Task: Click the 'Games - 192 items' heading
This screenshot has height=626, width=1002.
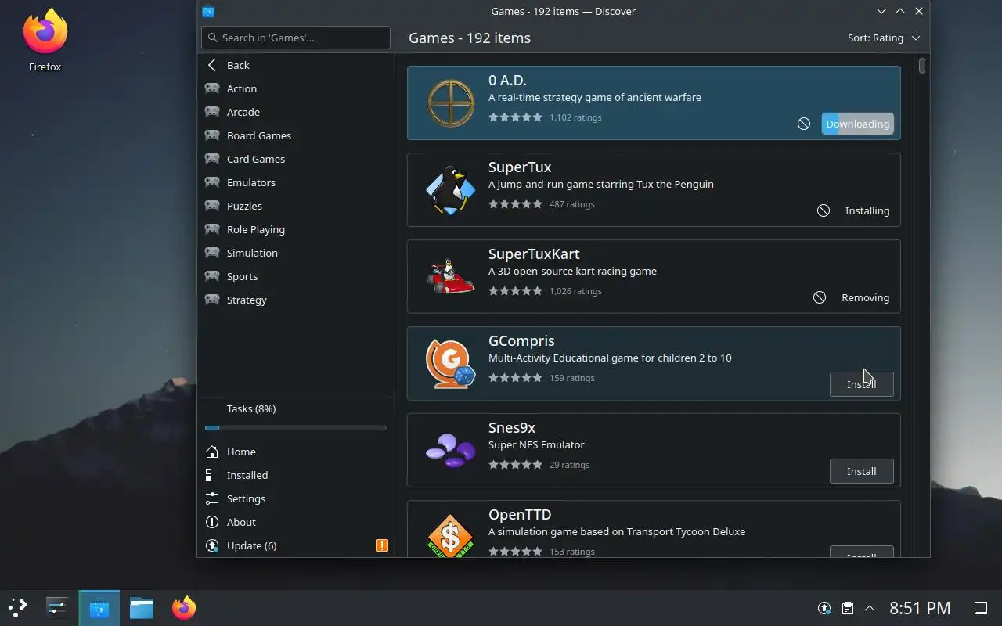Action: coord(470,38)
